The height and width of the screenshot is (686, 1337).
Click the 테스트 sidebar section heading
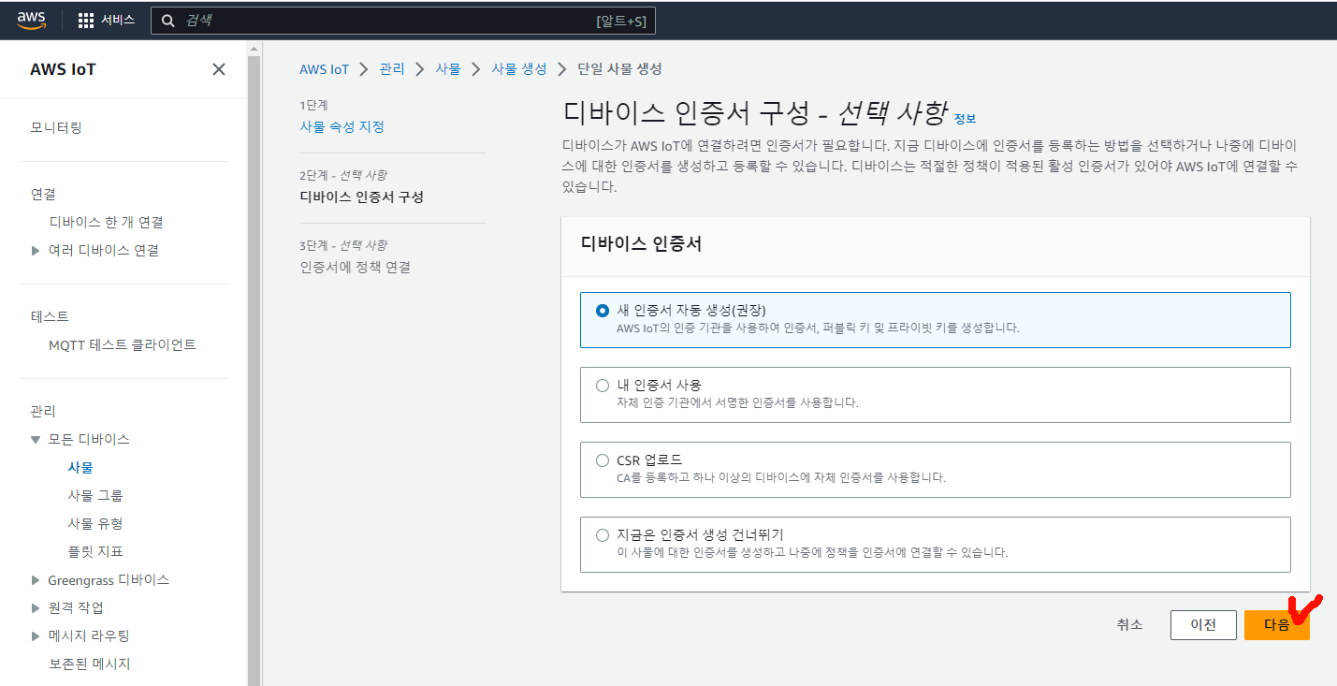coord(50,316)
